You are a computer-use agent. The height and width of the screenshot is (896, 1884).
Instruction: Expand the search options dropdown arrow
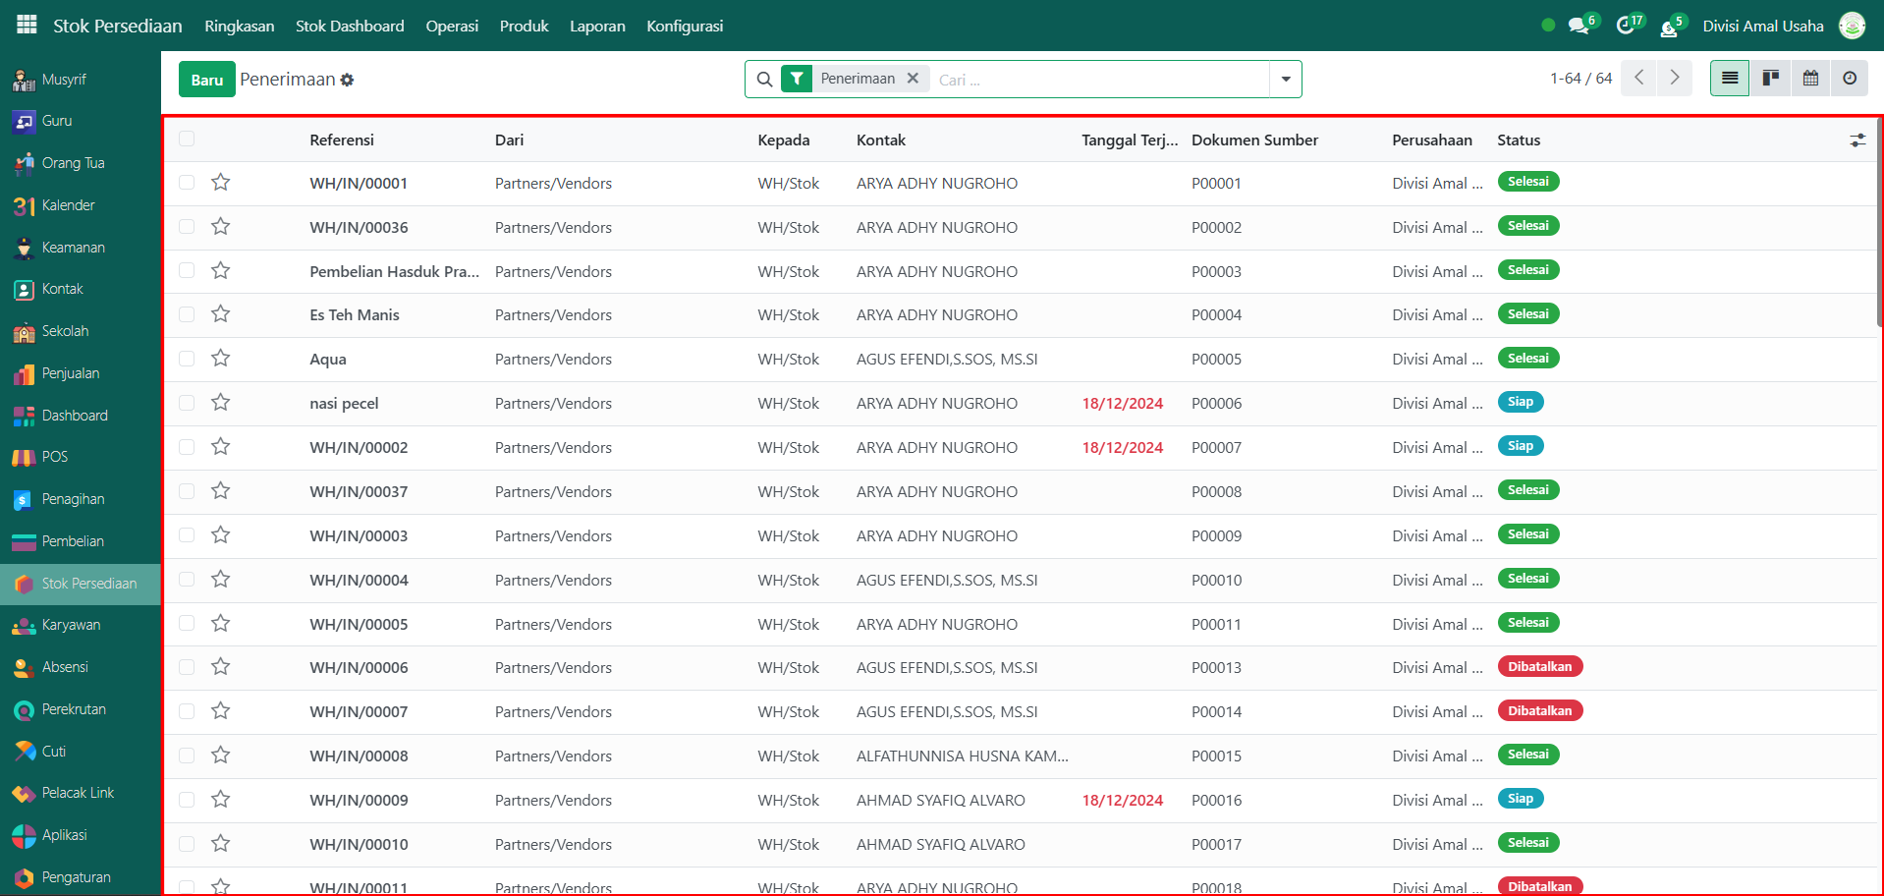(1286, 80)
